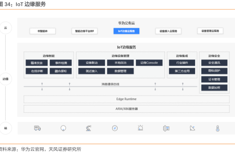Click the 云 layer circle marker
The height and width of the screenshot is (153, 235).
pos(5,28)
